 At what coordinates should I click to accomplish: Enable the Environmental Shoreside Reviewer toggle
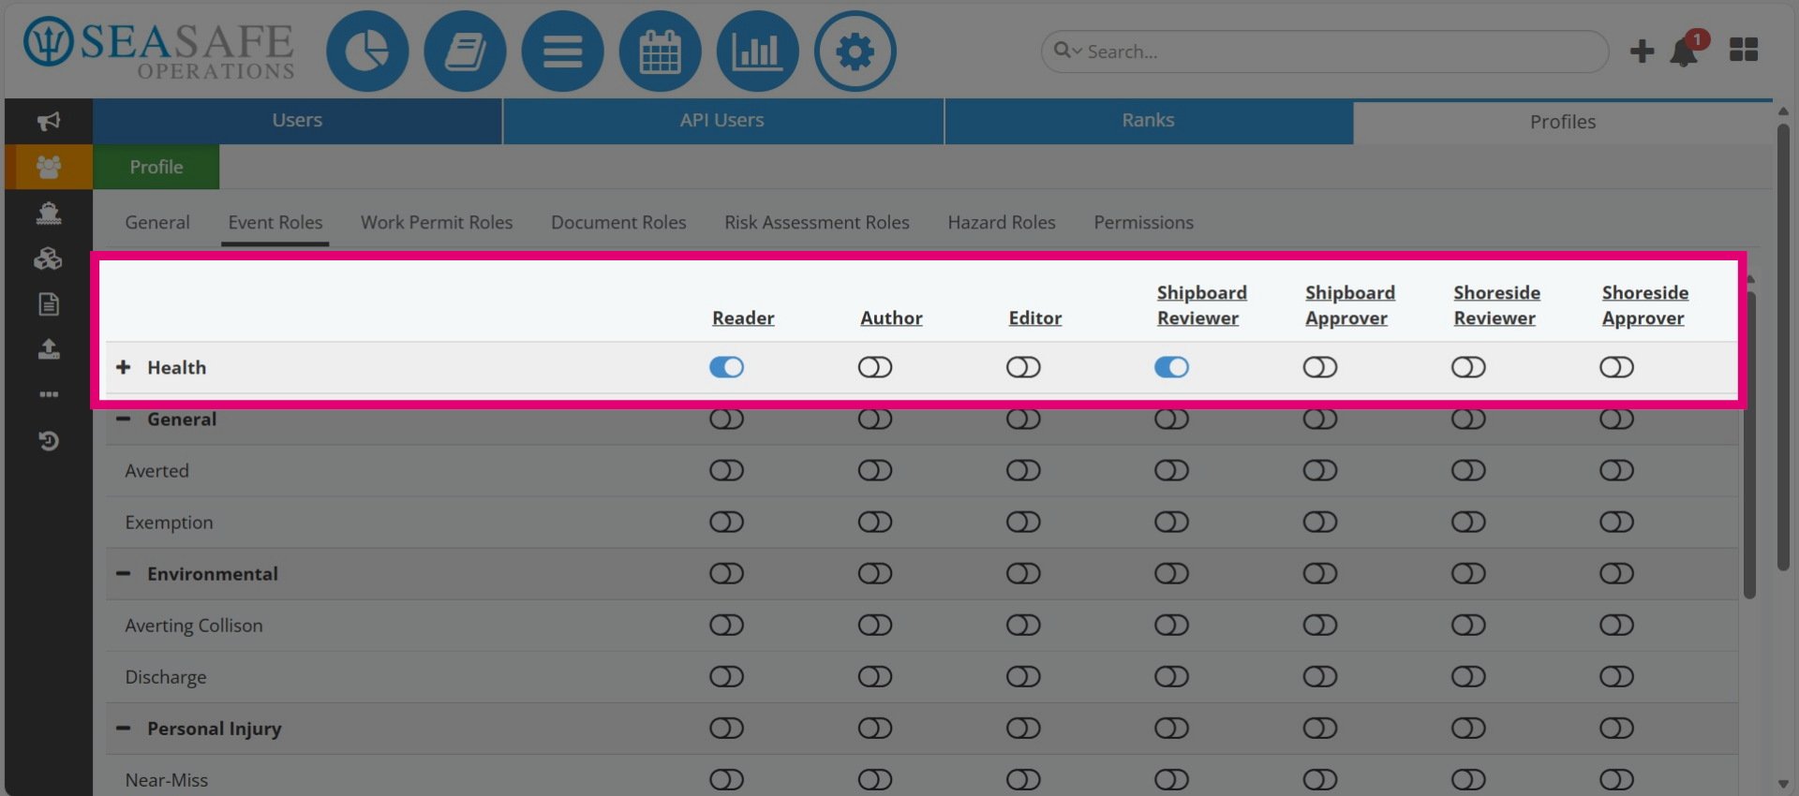pyautogui.click(x=1468, y=573)
